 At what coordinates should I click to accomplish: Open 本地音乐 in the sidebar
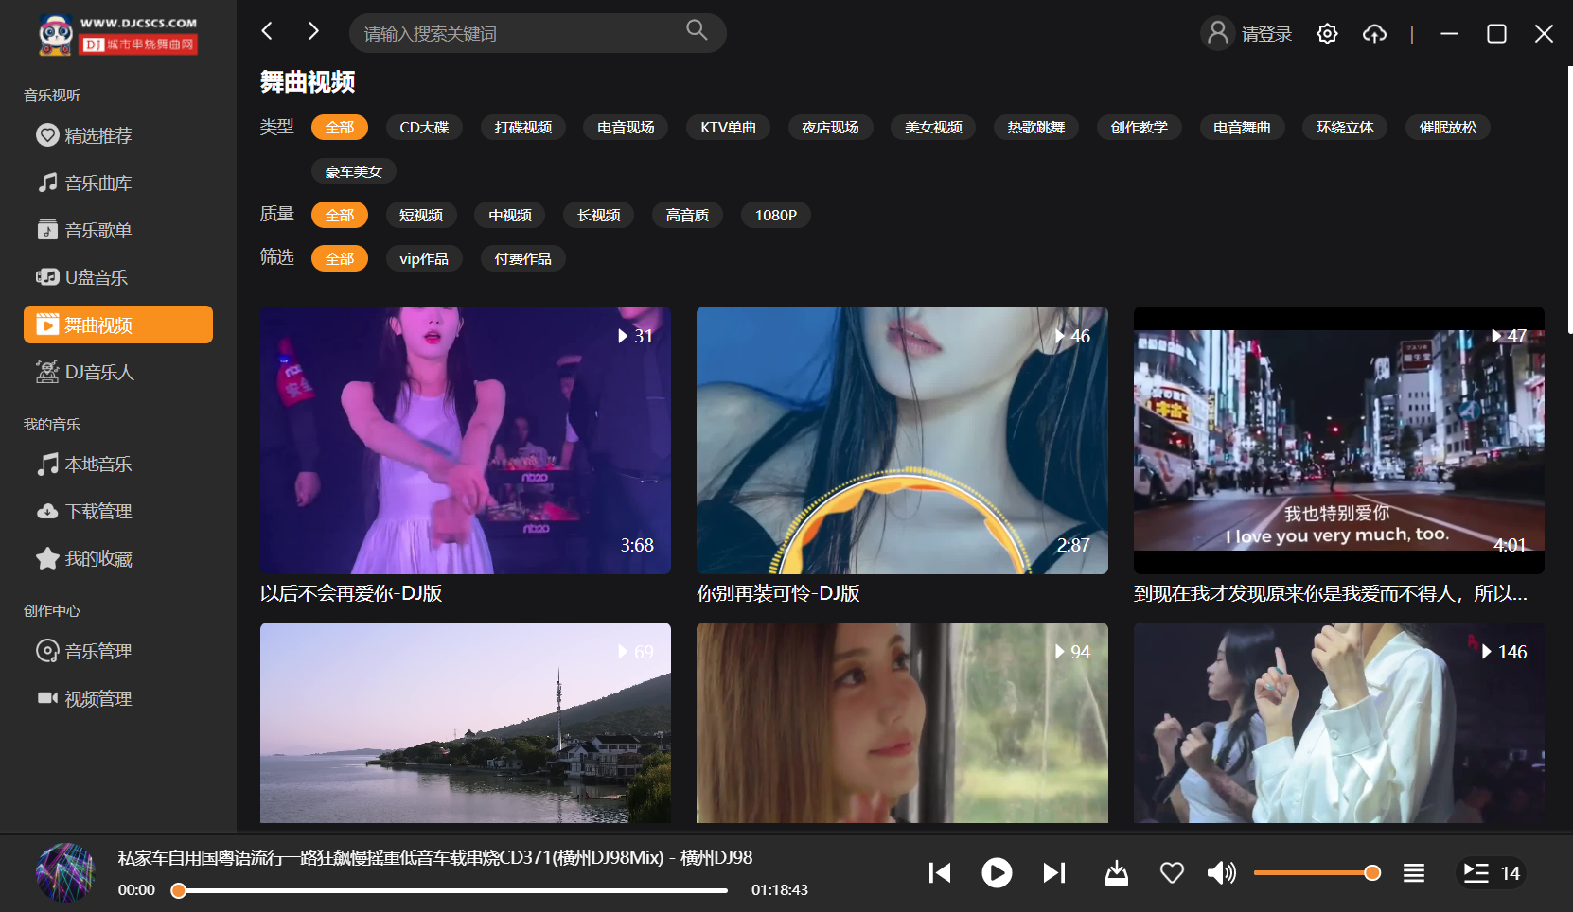(118, 464)
